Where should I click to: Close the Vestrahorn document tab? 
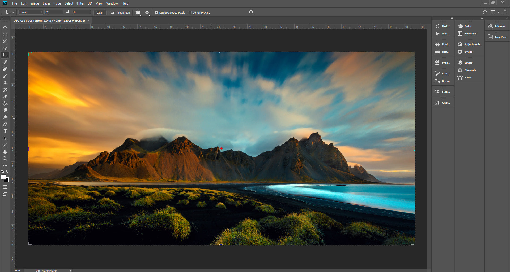88,20
